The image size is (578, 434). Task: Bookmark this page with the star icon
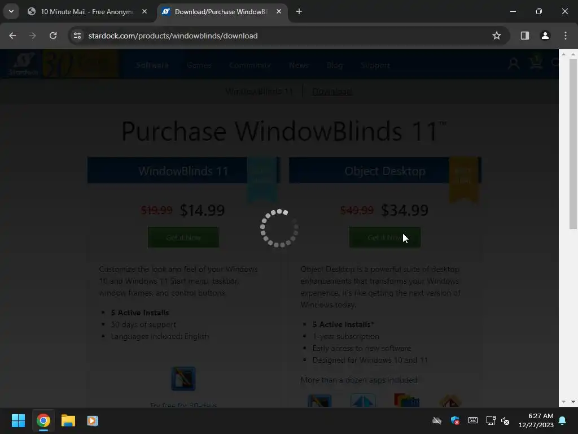point(497,36)
